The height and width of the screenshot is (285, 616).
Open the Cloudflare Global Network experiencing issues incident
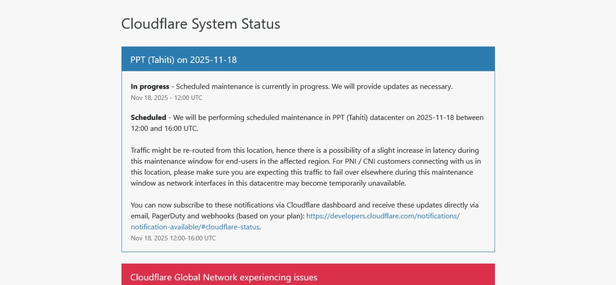point(223,277)
